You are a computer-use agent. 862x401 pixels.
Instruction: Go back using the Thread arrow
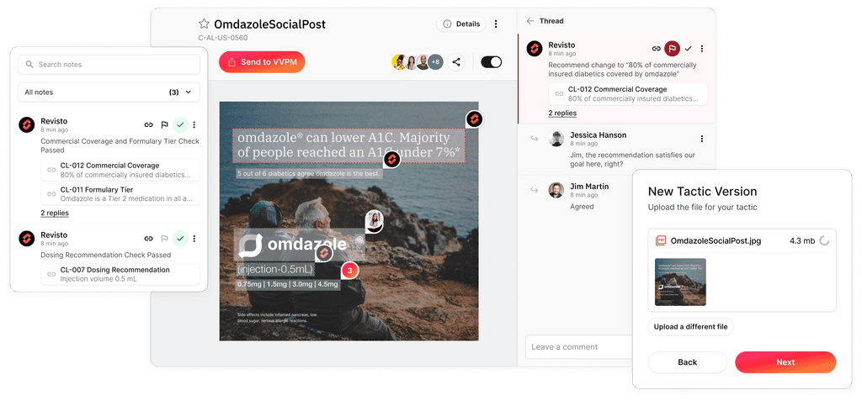(x=530, y=21)
